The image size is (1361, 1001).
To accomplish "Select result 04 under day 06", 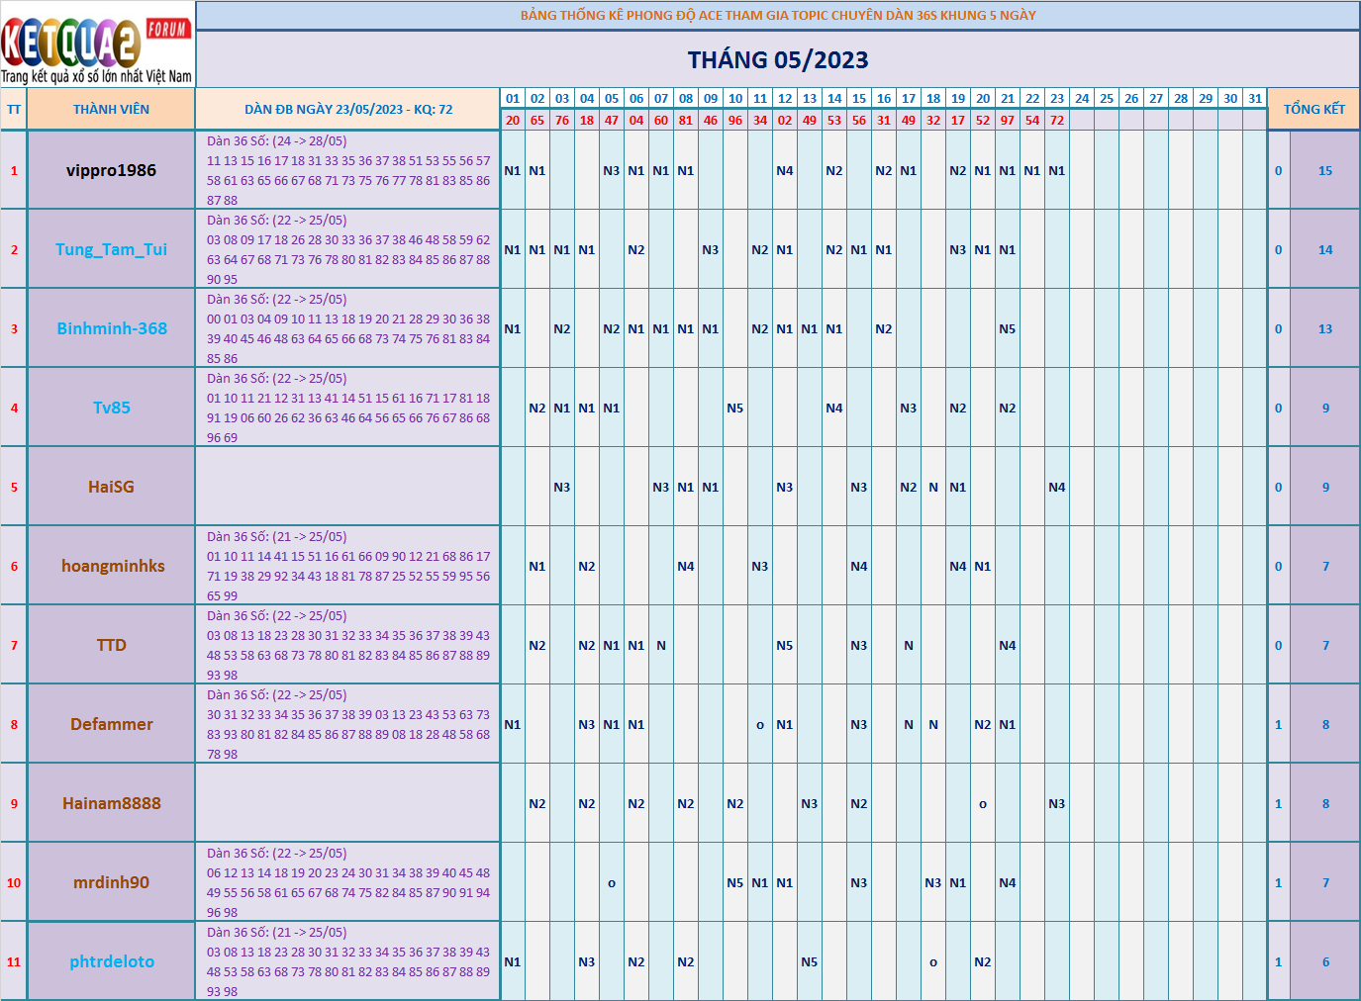I will [x=636, y=120].
